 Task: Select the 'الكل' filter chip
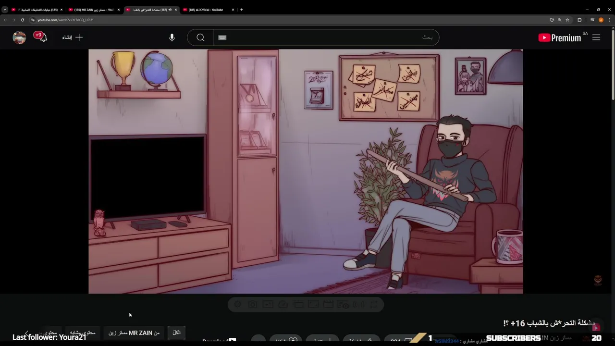tap(176, 333)
